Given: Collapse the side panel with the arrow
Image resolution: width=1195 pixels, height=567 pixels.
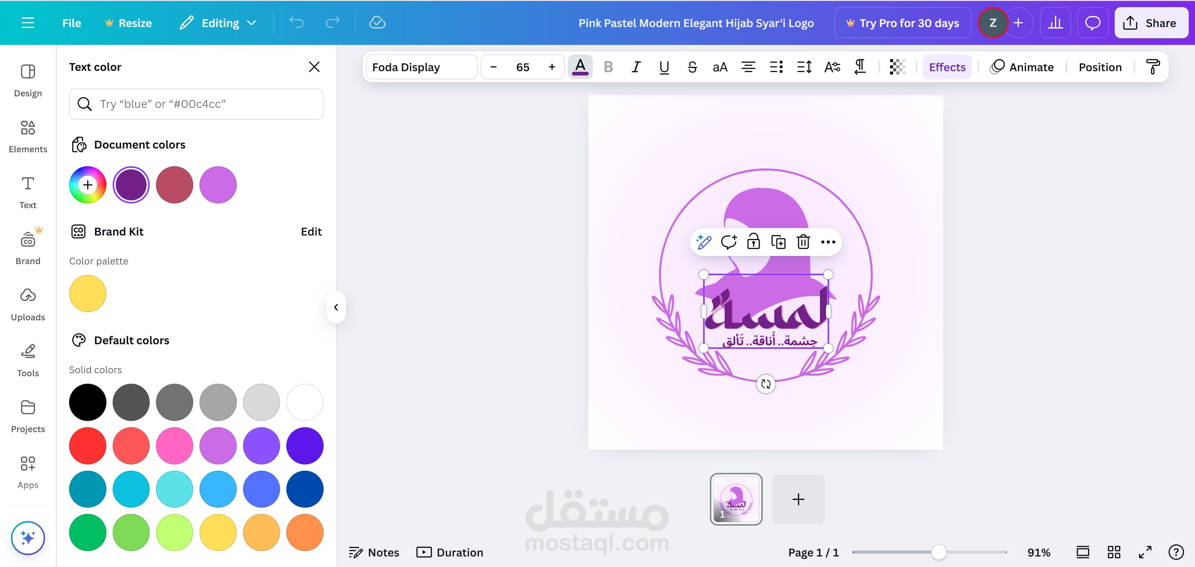Looking at the screenshot, I should [336, 307].
